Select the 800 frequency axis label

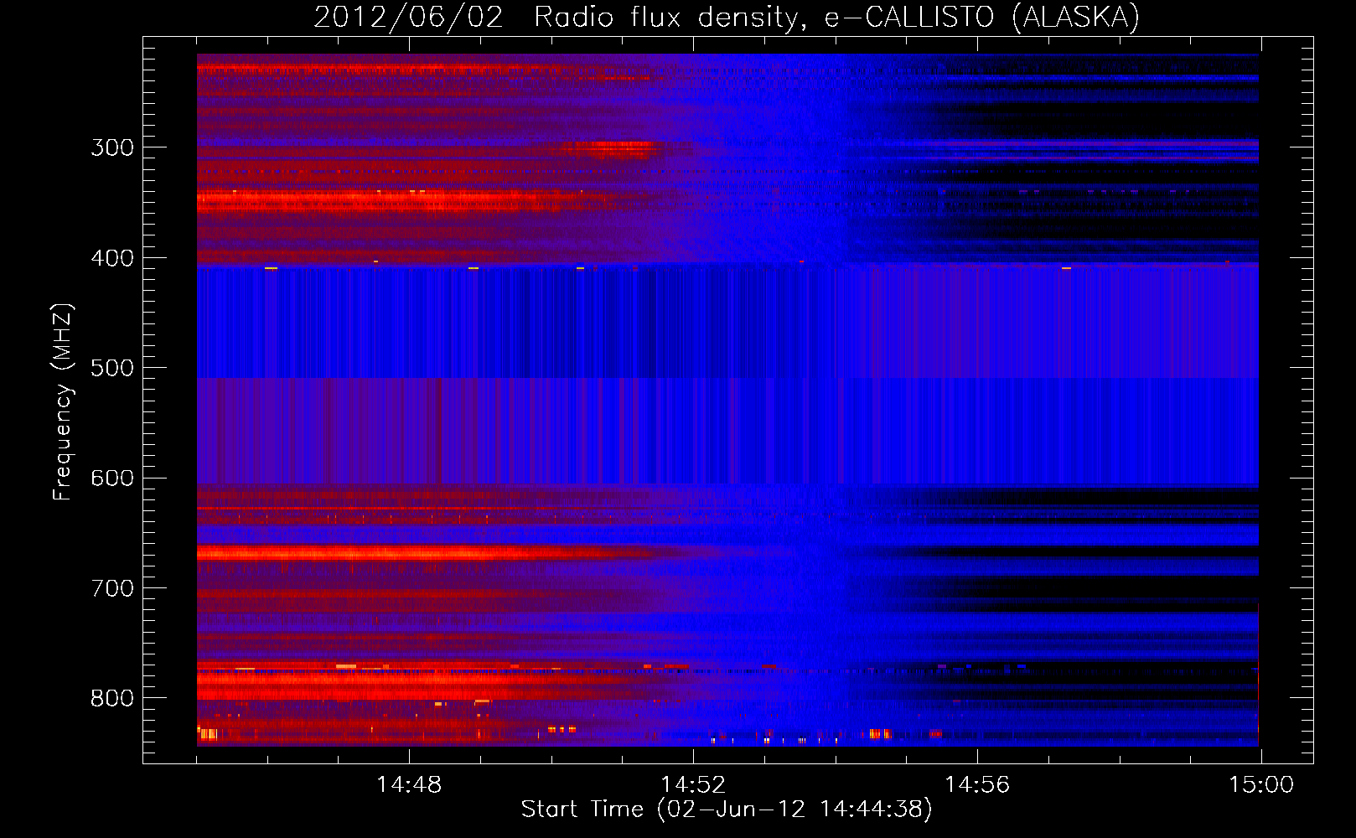pos(112,699)
